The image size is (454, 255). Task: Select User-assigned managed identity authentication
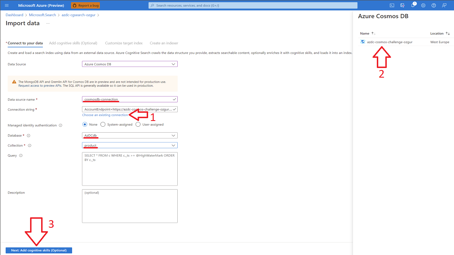pos(138,124)
